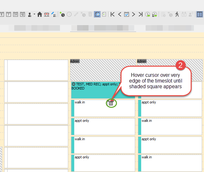Go to the next day arrow
The height and width of the screenshot is (172, 204).
134,14
